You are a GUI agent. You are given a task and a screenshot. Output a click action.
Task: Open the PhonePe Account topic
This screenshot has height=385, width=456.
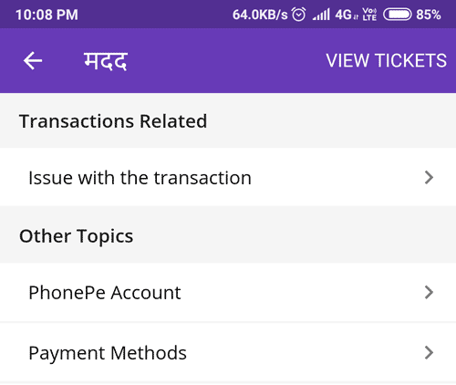click(x=228, y=292)
